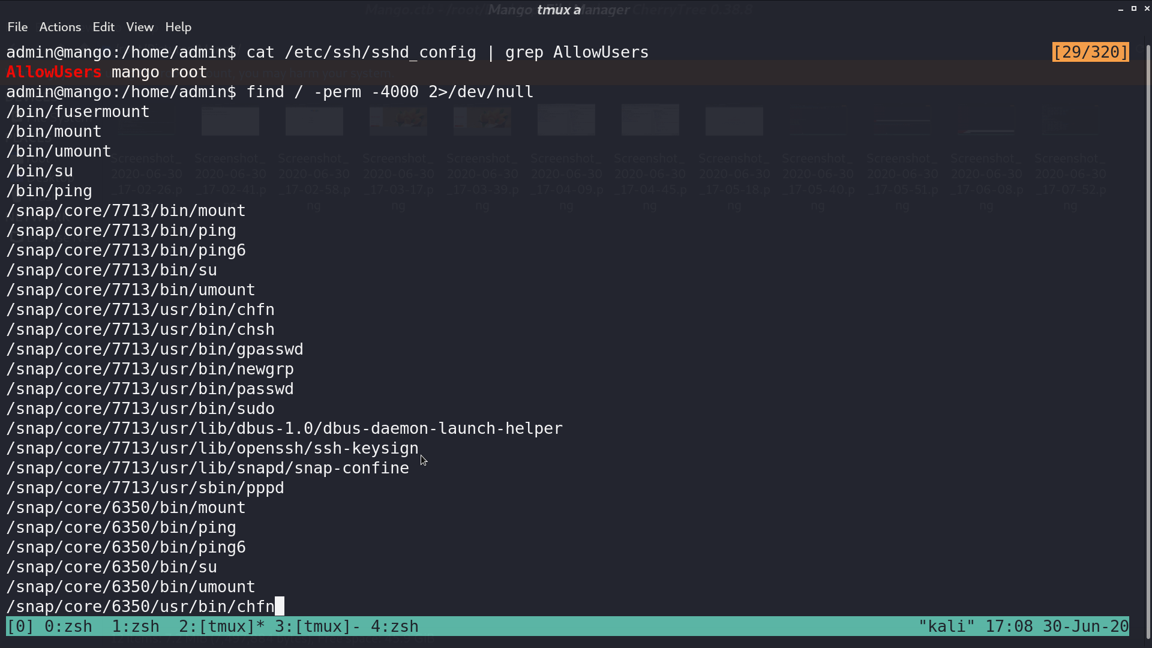1152x648 pixels.
Task: Click the tmux session label [0]
Action: click(x=20, y=626)
